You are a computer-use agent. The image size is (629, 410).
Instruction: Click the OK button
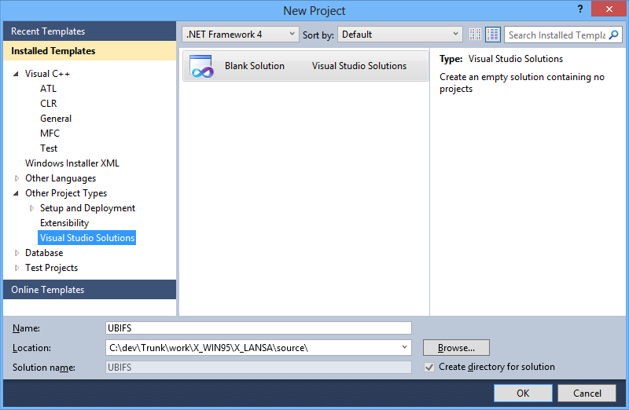tap(523, 394)
